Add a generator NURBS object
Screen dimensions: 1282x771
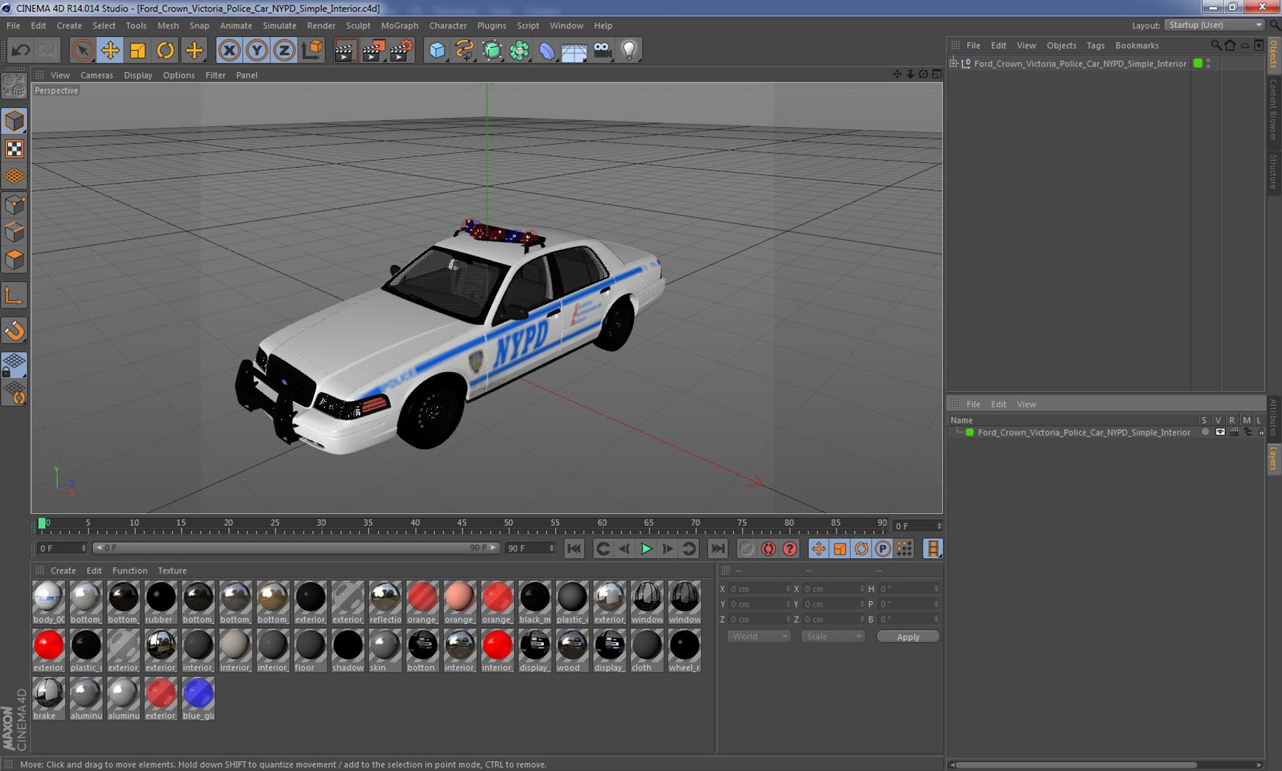point(493,50)
